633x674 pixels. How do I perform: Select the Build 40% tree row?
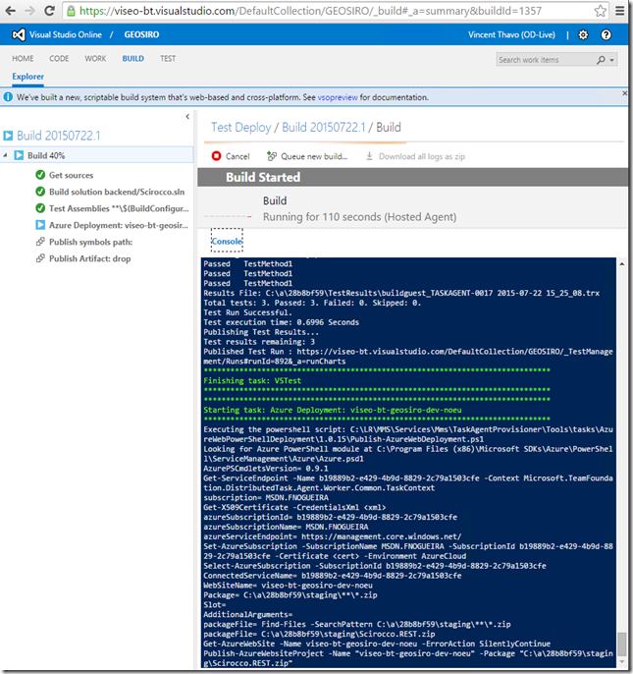[97, 155]
